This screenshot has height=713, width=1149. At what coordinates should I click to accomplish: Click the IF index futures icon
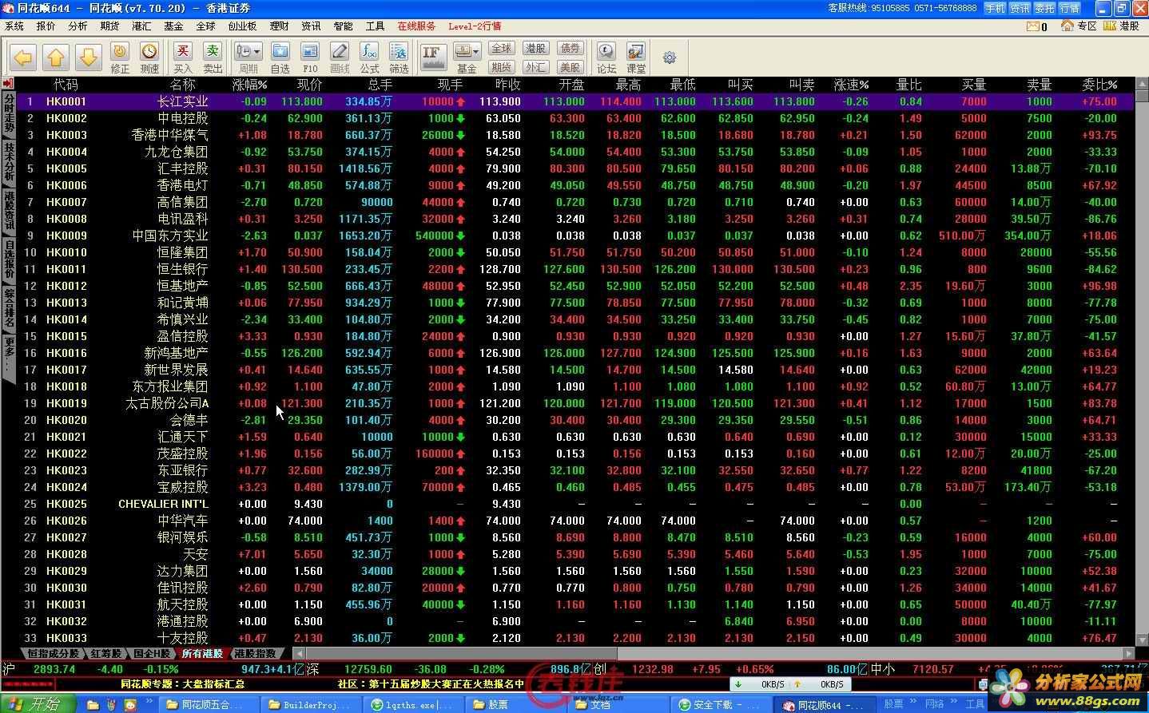click(432, 57)
